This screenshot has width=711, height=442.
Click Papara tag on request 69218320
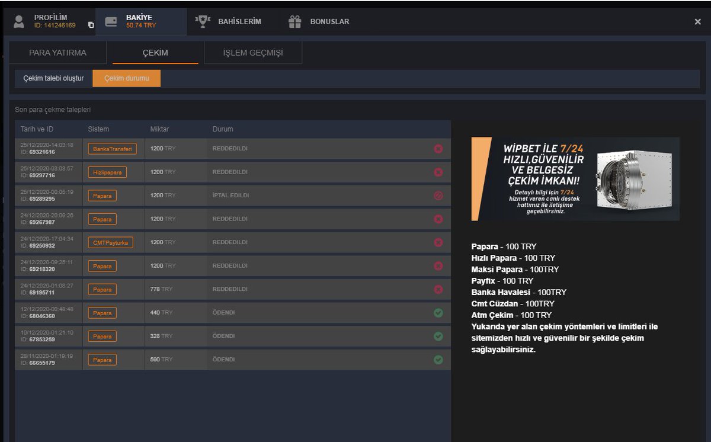coord(103,266)
